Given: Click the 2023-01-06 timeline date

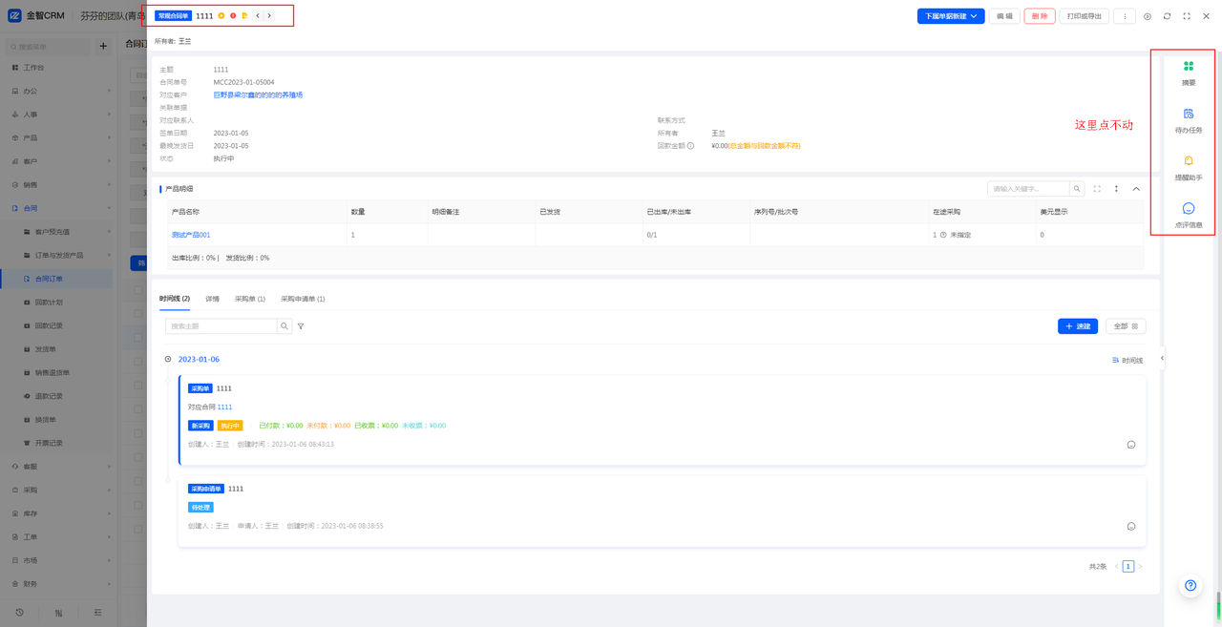Looking at the screenshot, I should (x=199, y=360).
